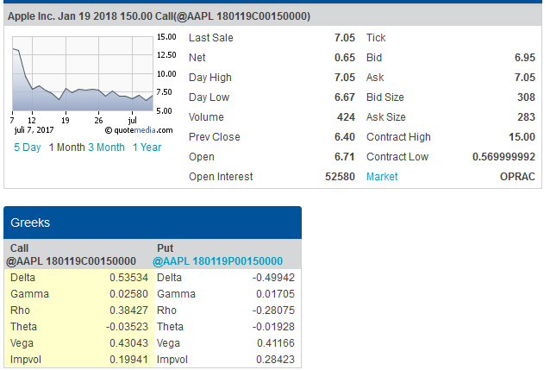Click the Prev Close value 6.40
The width and height of the screenshot is (550, 370).
[x=345, y=137]
